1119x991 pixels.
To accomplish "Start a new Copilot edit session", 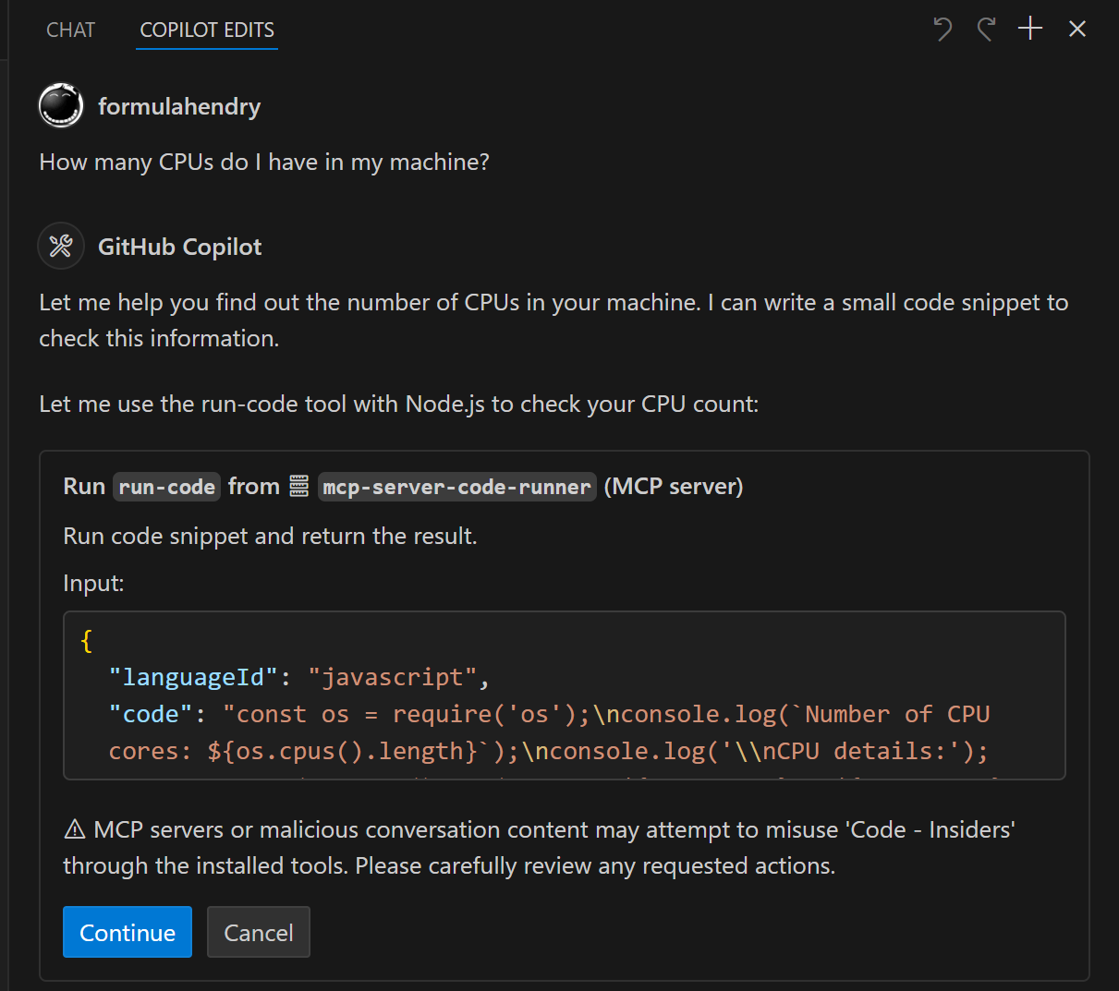I will 1029,29.
